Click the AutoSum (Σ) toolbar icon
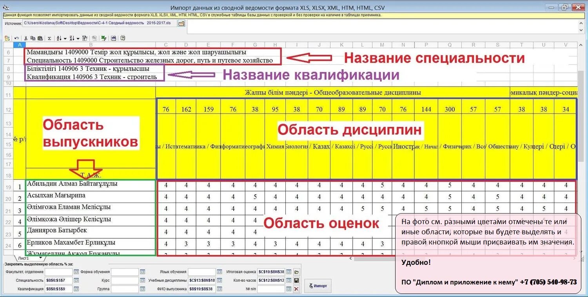The width and height of the screenshot is (588, 297). pos(49,38)
